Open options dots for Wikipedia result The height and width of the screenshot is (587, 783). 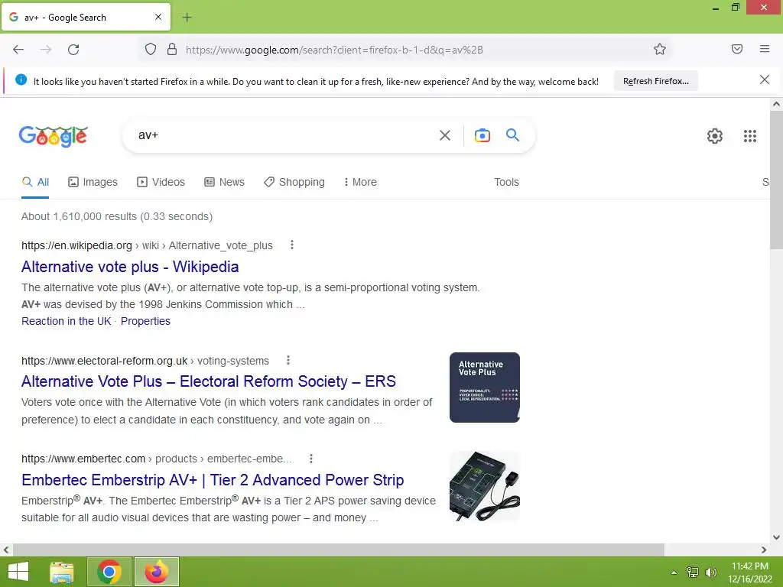[x=292, y=245]
